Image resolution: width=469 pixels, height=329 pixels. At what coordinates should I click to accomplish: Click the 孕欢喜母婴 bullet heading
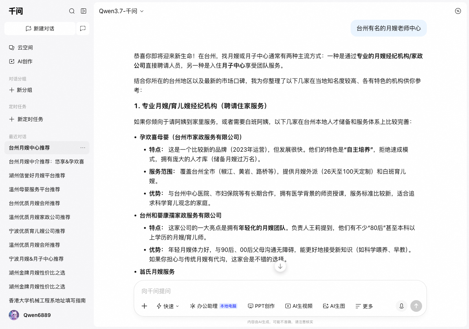[191, 137]
